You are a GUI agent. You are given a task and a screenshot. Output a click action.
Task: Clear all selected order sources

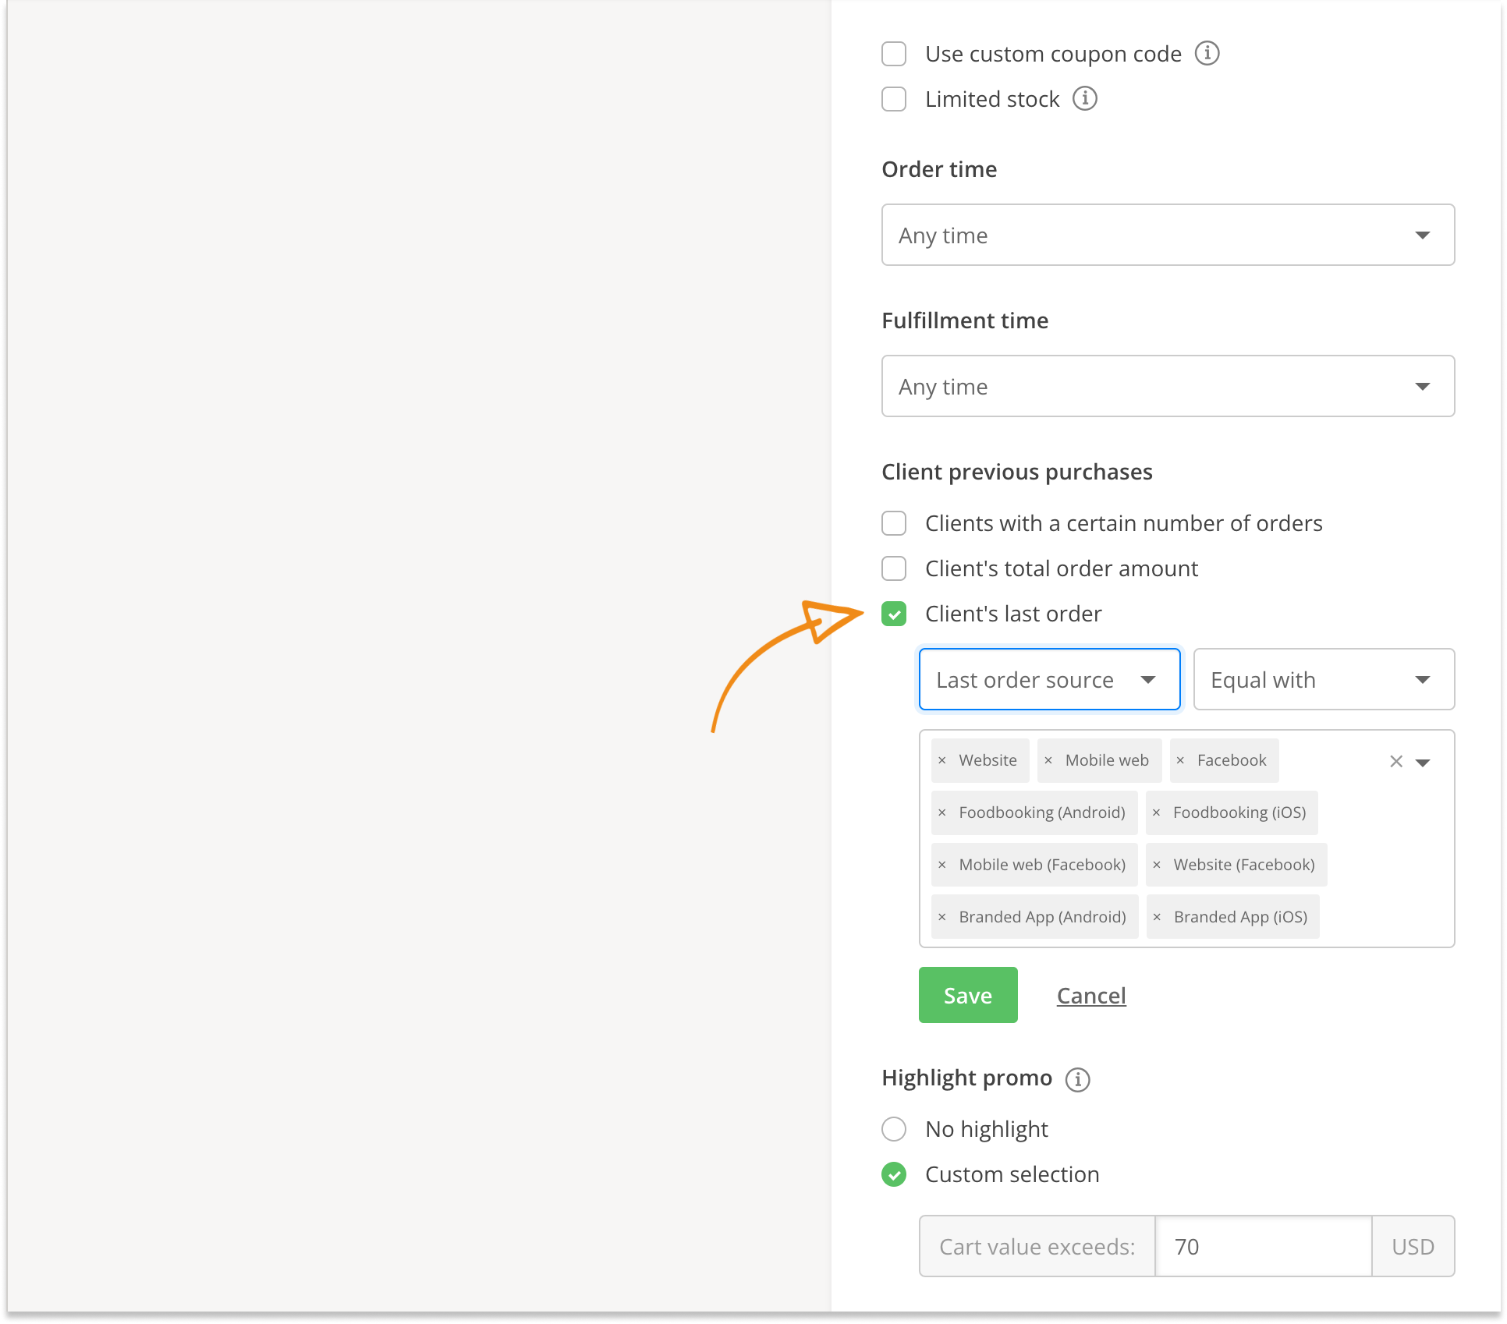[1396, 762]
